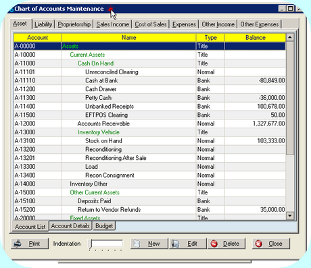This screenshot has width=311, height=268.
Task: Select the Load account row
Action: [149, 167]
